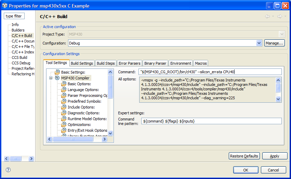
Task: Collapse the MSP430 Compiler tree node
Action: pos(51,78)
